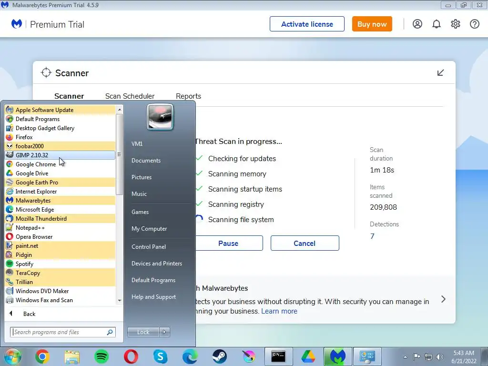Click the Windows Start orb
This screenshot has width=488, height=366.
[x=12, y=356]
